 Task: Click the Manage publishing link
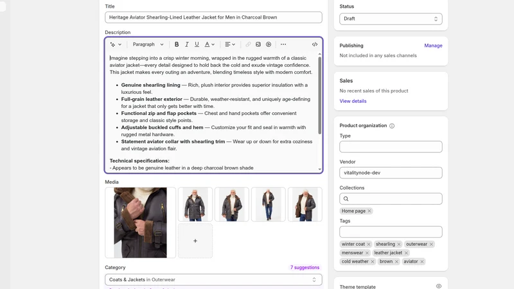click(433, 46)
